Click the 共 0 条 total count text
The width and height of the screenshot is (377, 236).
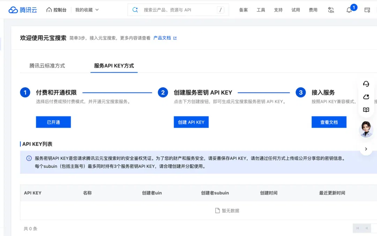click(30, 229)
